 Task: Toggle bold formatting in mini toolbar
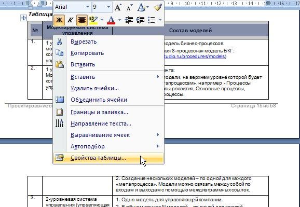click(x=59, y=20)
